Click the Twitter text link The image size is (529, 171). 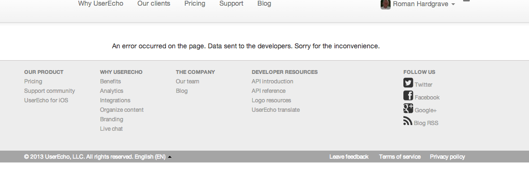[x=423, y=85]
